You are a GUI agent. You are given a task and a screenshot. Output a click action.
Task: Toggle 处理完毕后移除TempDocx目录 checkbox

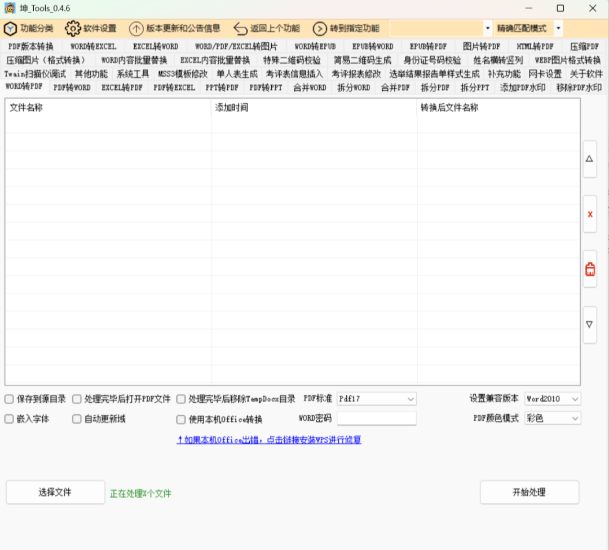[181, 399]
